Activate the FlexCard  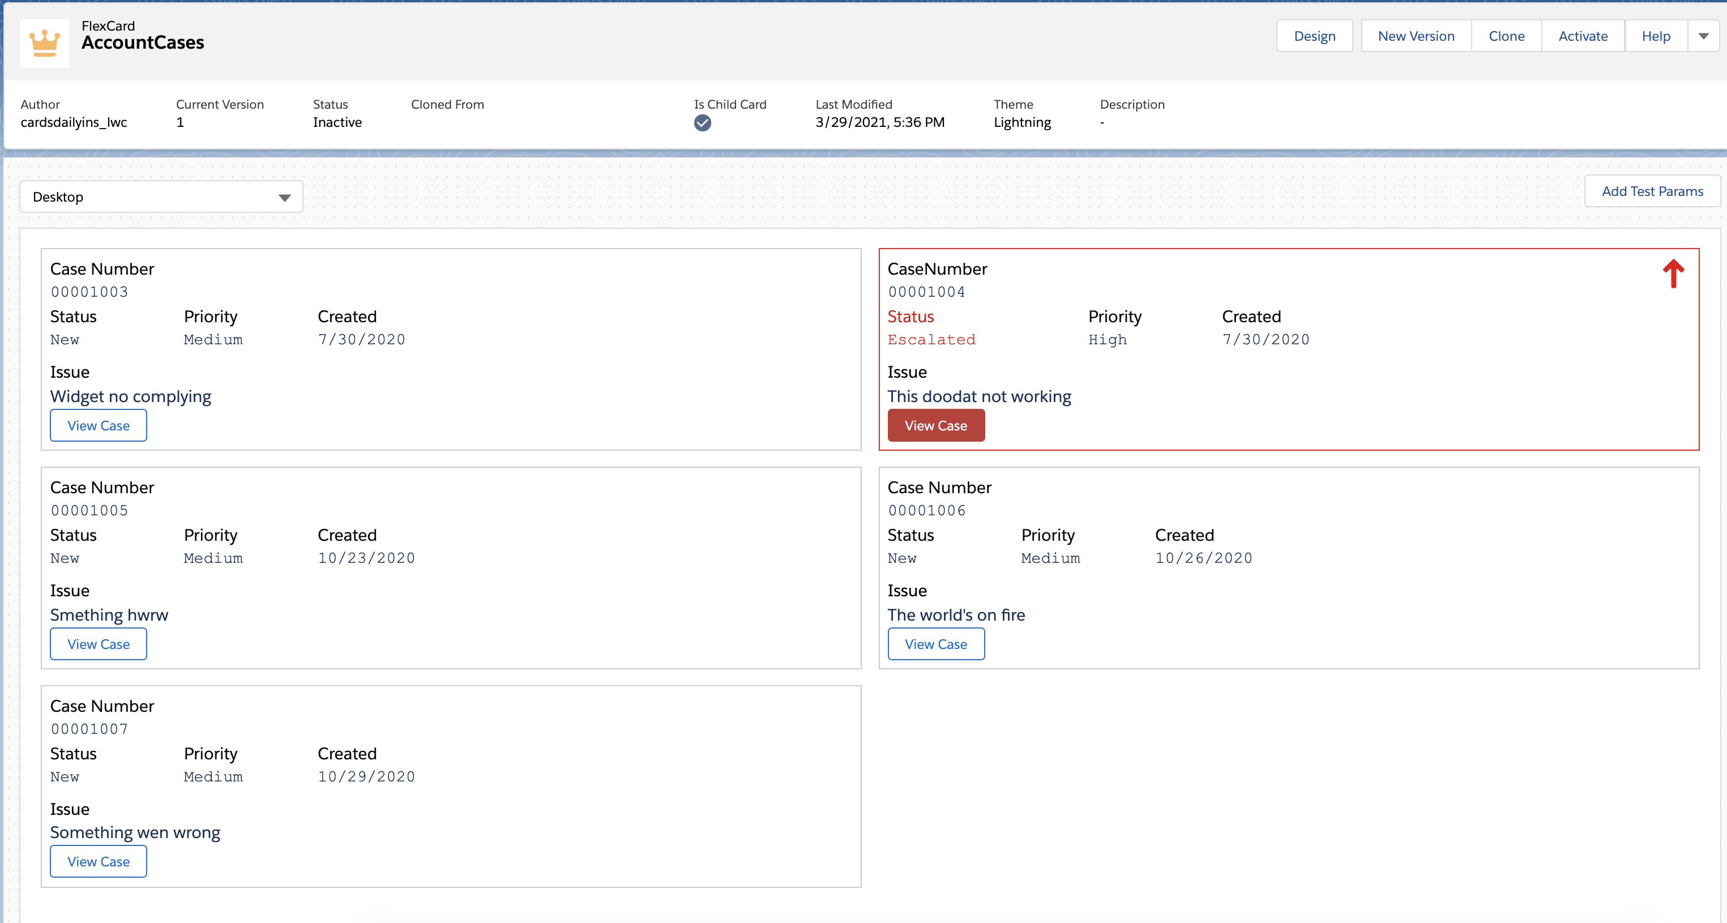coord(1582,36)
